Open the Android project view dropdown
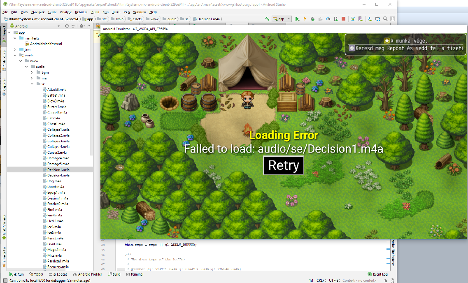Viewport: 468px width, 283px height. click(x=35, y=26)
